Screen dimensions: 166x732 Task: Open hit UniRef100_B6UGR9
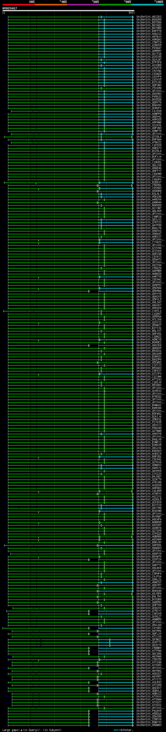(149, 20)
